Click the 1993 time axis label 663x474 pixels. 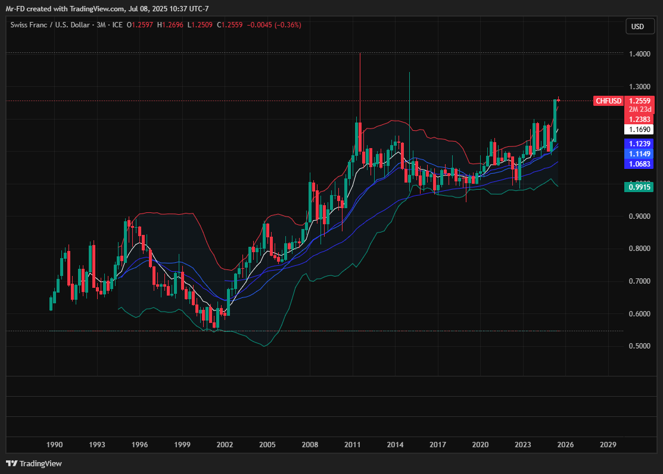97,444
